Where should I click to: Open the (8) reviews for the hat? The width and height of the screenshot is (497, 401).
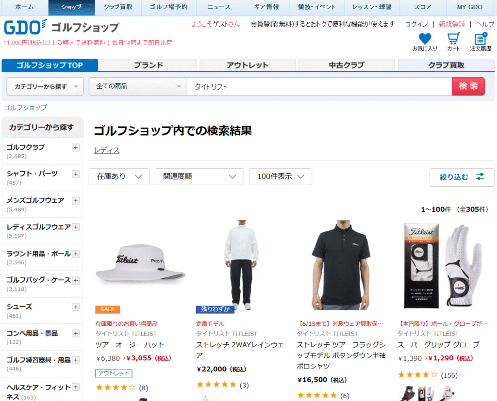pyautogui.click(x=144, y=388)
